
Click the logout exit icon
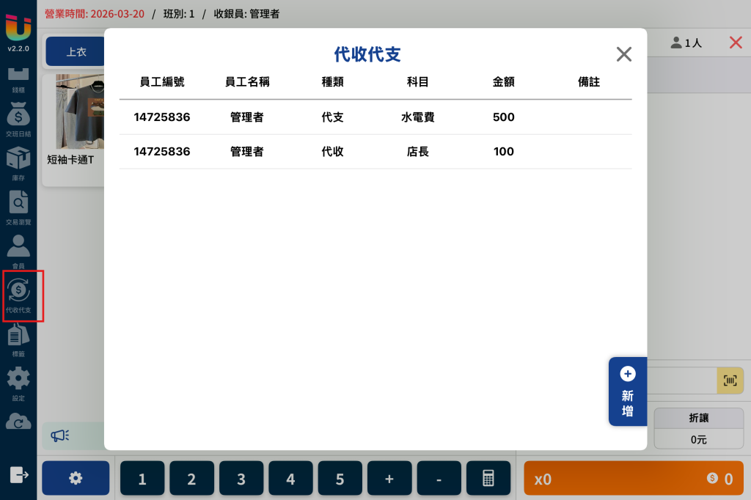point(19,475)
